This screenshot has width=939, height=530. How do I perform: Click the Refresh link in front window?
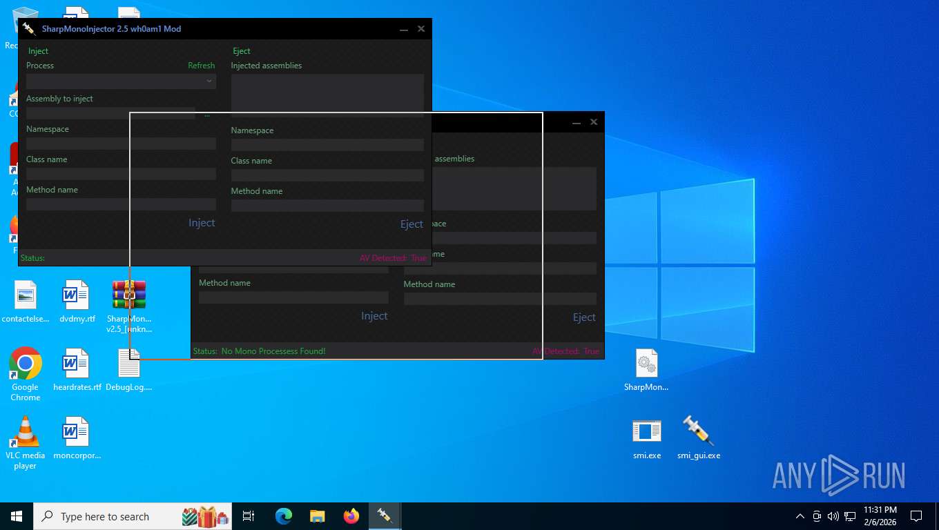(x=201, y=66)
